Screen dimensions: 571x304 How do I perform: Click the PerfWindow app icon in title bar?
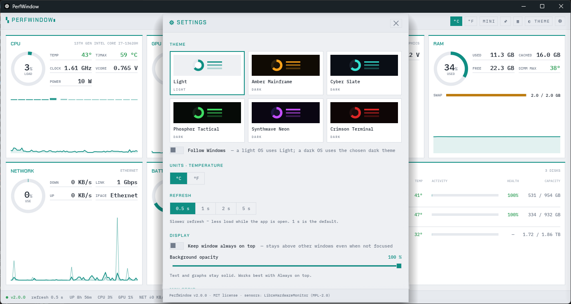point(7,7)
